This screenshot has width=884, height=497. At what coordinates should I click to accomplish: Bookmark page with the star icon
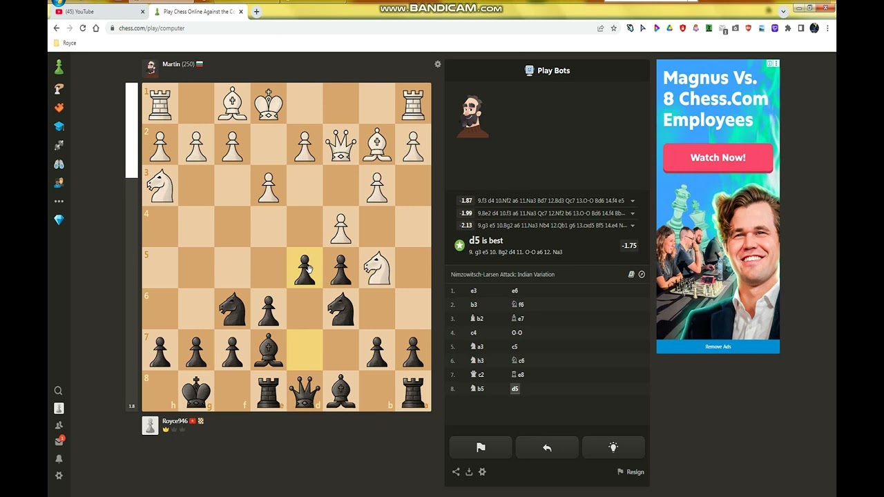click(x=613, y=28)
